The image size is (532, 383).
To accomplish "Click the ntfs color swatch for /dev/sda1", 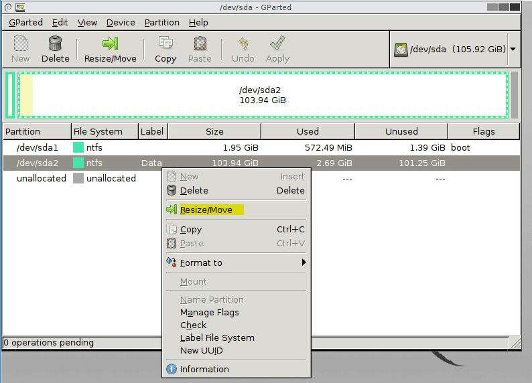I will pos(78,147).
